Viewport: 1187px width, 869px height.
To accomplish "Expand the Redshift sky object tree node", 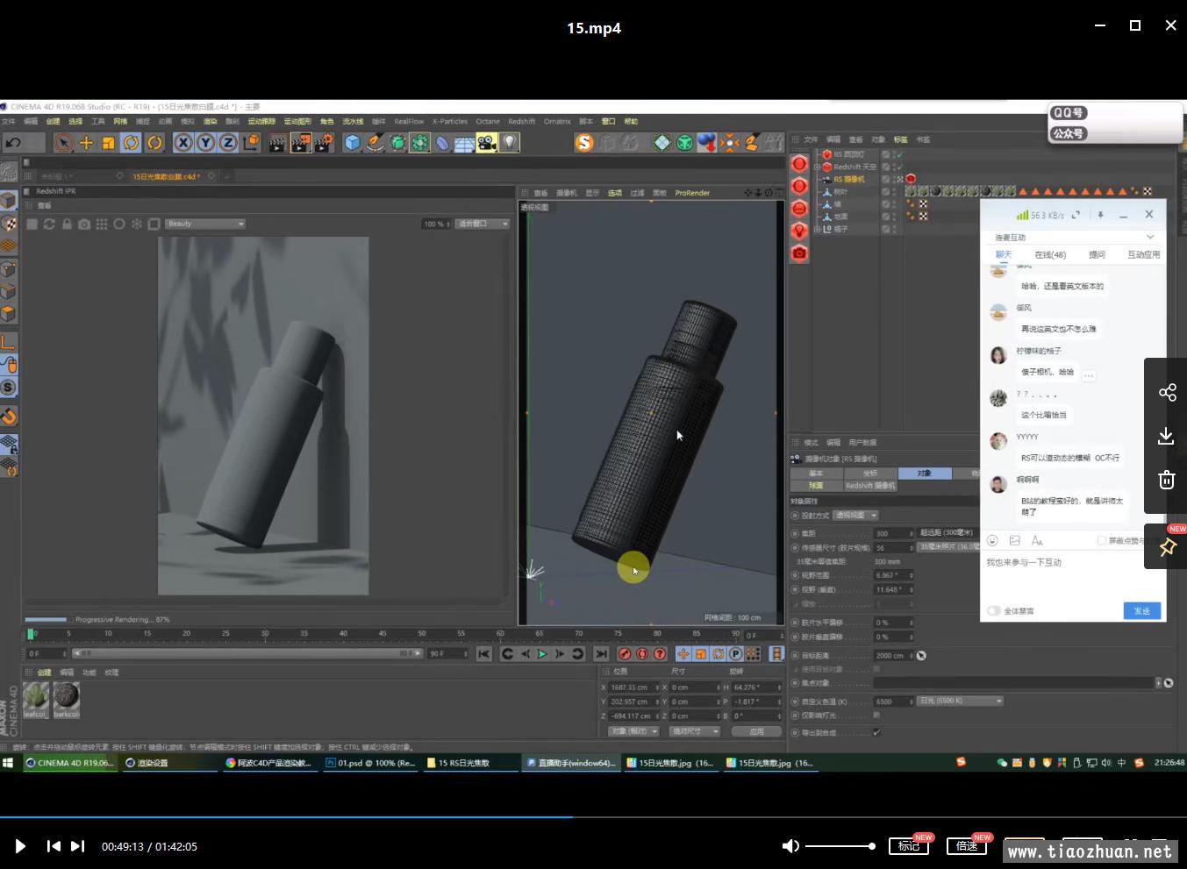I will [x=817, y=167].
